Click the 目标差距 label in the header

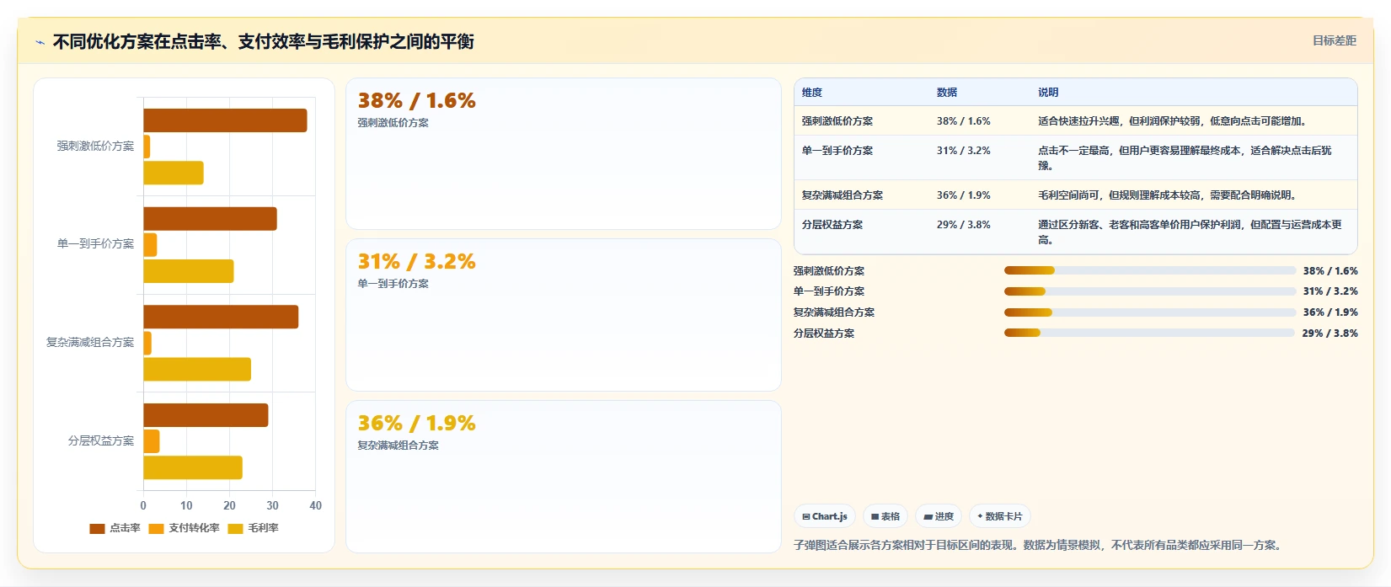(x=1335, y=40)
